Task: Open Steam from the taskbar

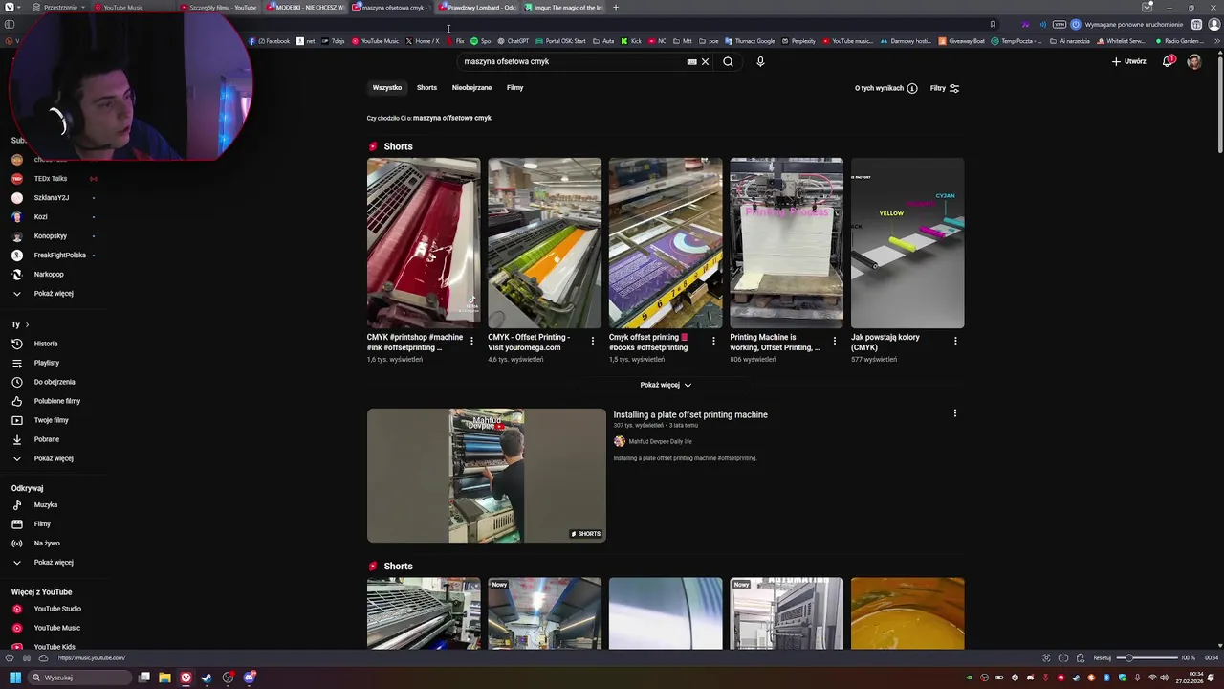Action: point(207,678)
